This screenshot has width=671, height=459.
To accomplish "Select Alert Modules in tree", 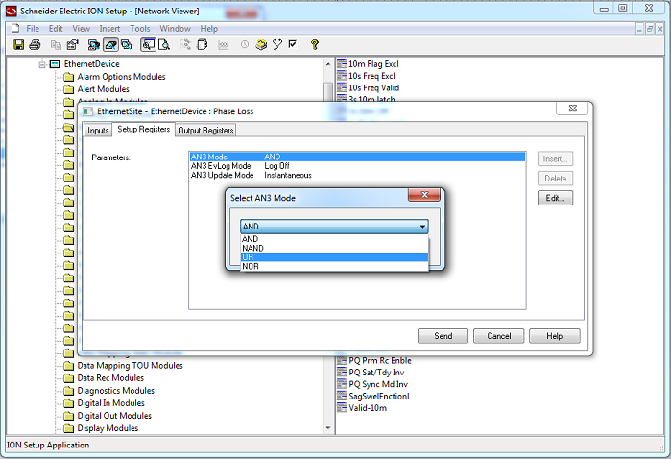I will [x=103, y=89].
